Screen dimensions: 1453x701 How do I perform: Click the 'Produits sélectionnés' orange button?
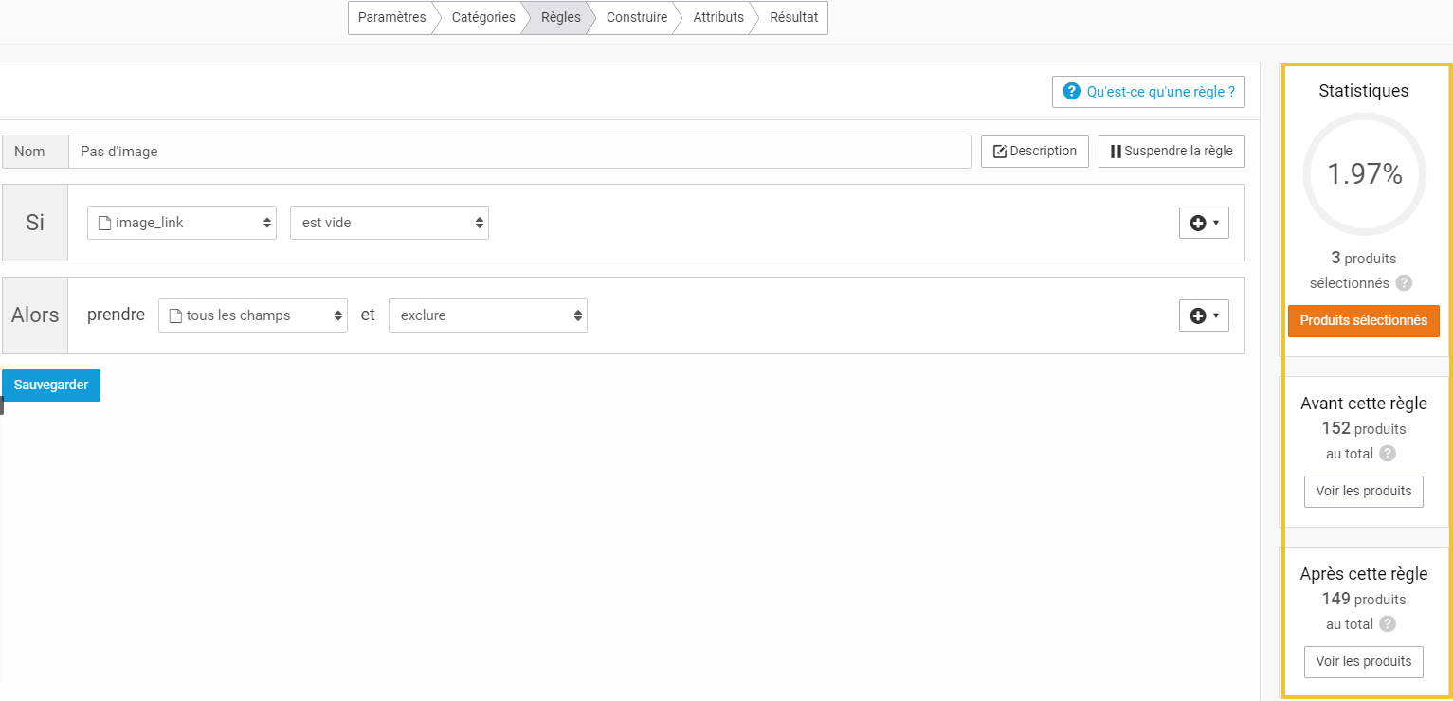click(1364, 321)
